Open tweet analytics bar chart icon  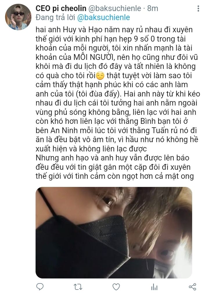tap(154, 287)
